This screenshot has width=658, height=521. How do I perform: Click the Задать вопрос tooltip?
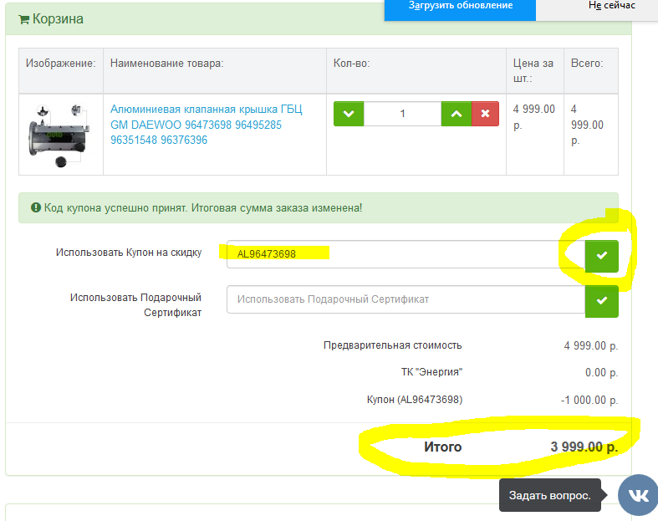[x=550, y=495]
